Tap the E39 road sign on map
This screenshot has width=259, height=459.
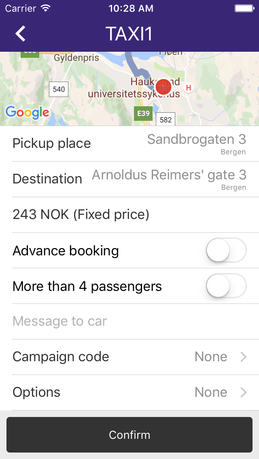coord(143,114)
